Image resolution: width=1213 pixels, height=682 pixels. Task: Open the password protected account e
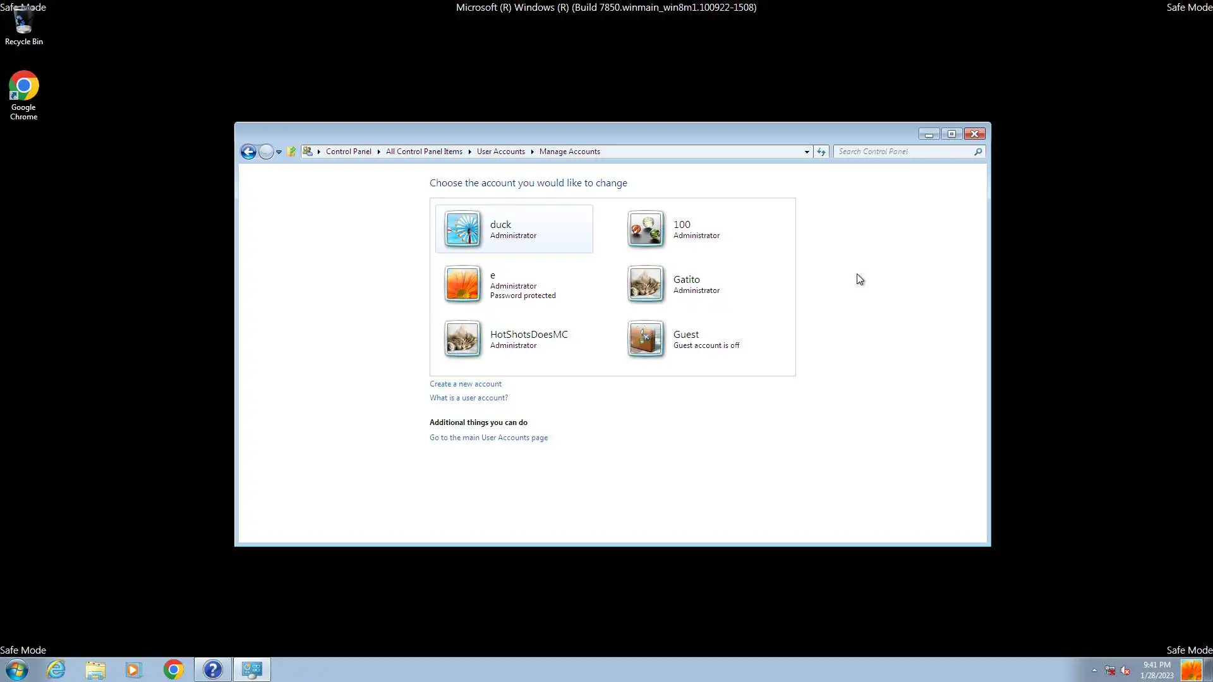click(x=493, y=276)
